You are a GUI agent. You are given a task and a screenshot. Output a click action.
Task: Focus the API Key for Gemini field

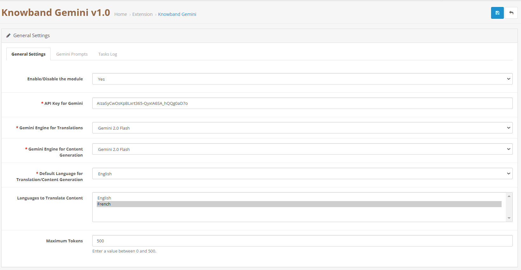302,103
